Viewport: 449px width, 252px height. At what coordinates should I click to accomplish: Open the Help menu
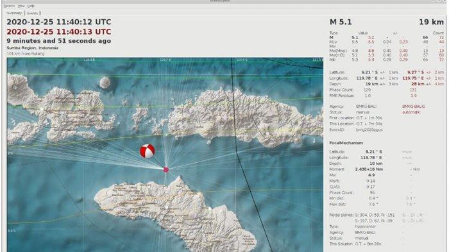click(31, 6)
